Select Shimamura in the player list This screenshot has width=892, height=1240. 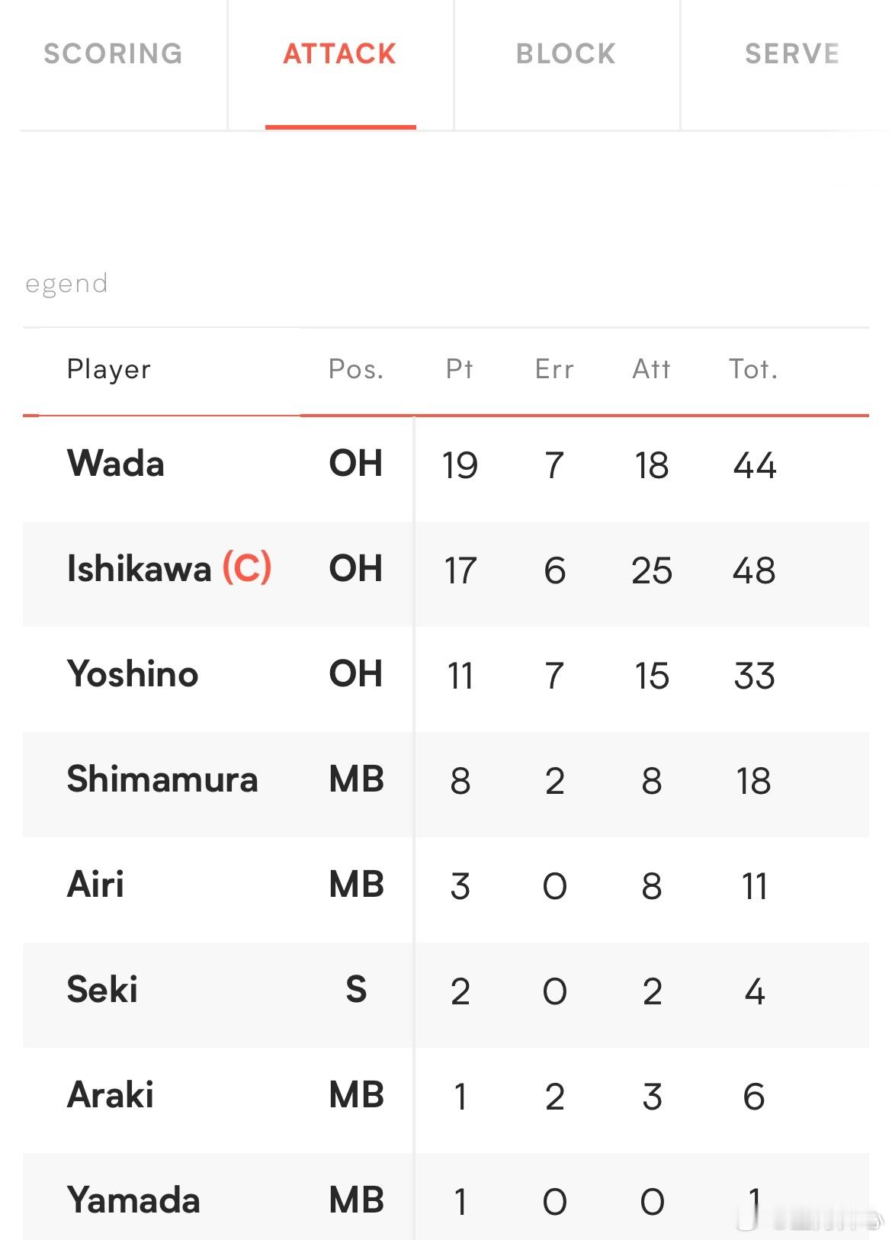coord(162,779)
